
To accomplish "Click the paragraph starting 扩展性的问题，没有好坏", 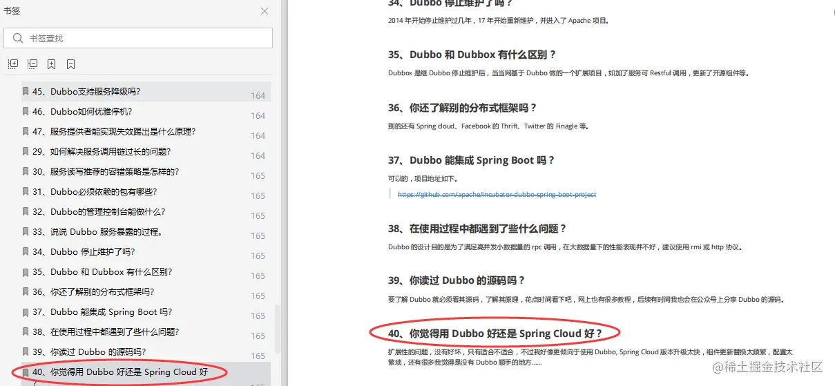I will (591, 356).
